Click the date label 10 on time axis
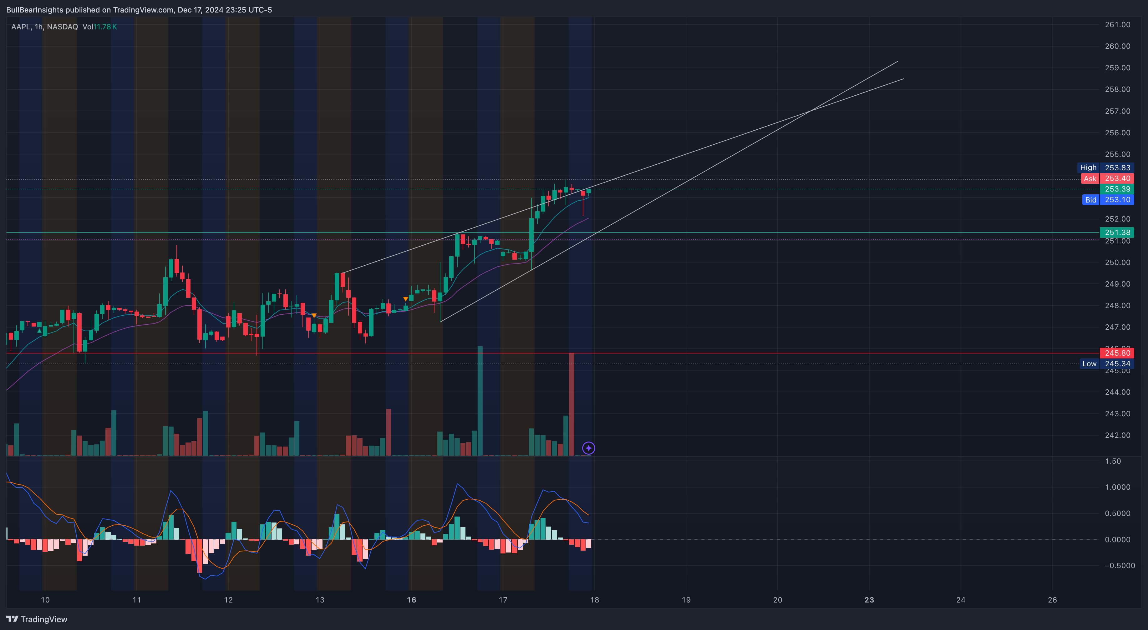The width and height of the screenshot is (1148, 630). click(x=45, y=600)
